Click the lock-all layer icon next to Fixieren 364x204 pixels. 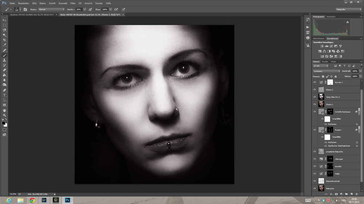pyautogui.click(x=335, y=76)
